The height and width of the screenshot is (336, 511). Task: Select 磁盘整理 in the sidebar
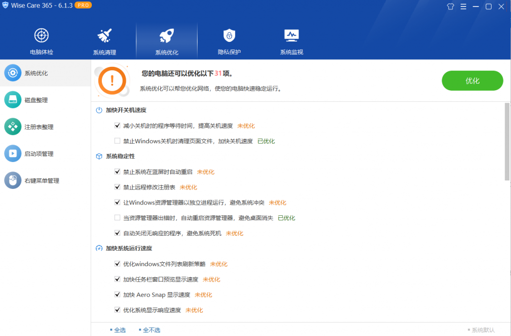coord(45,100)
